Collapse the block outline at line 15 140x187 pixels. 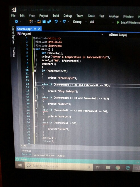point(35,88)
